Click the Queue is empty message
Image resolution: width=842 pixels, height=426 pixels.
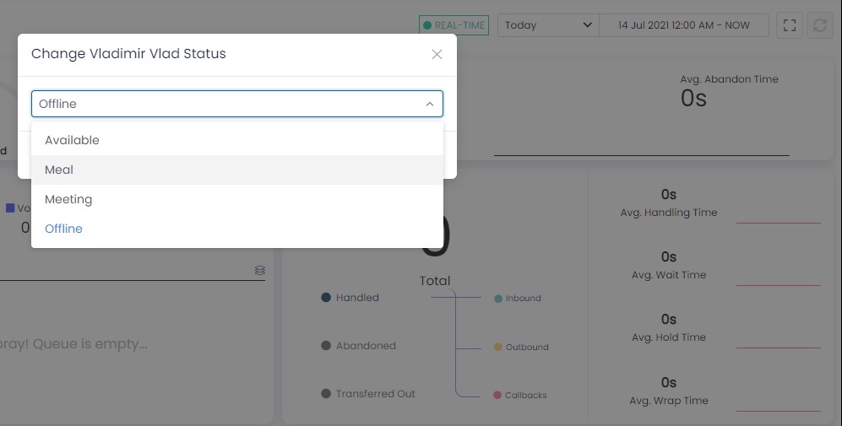[x=73, y=344]
